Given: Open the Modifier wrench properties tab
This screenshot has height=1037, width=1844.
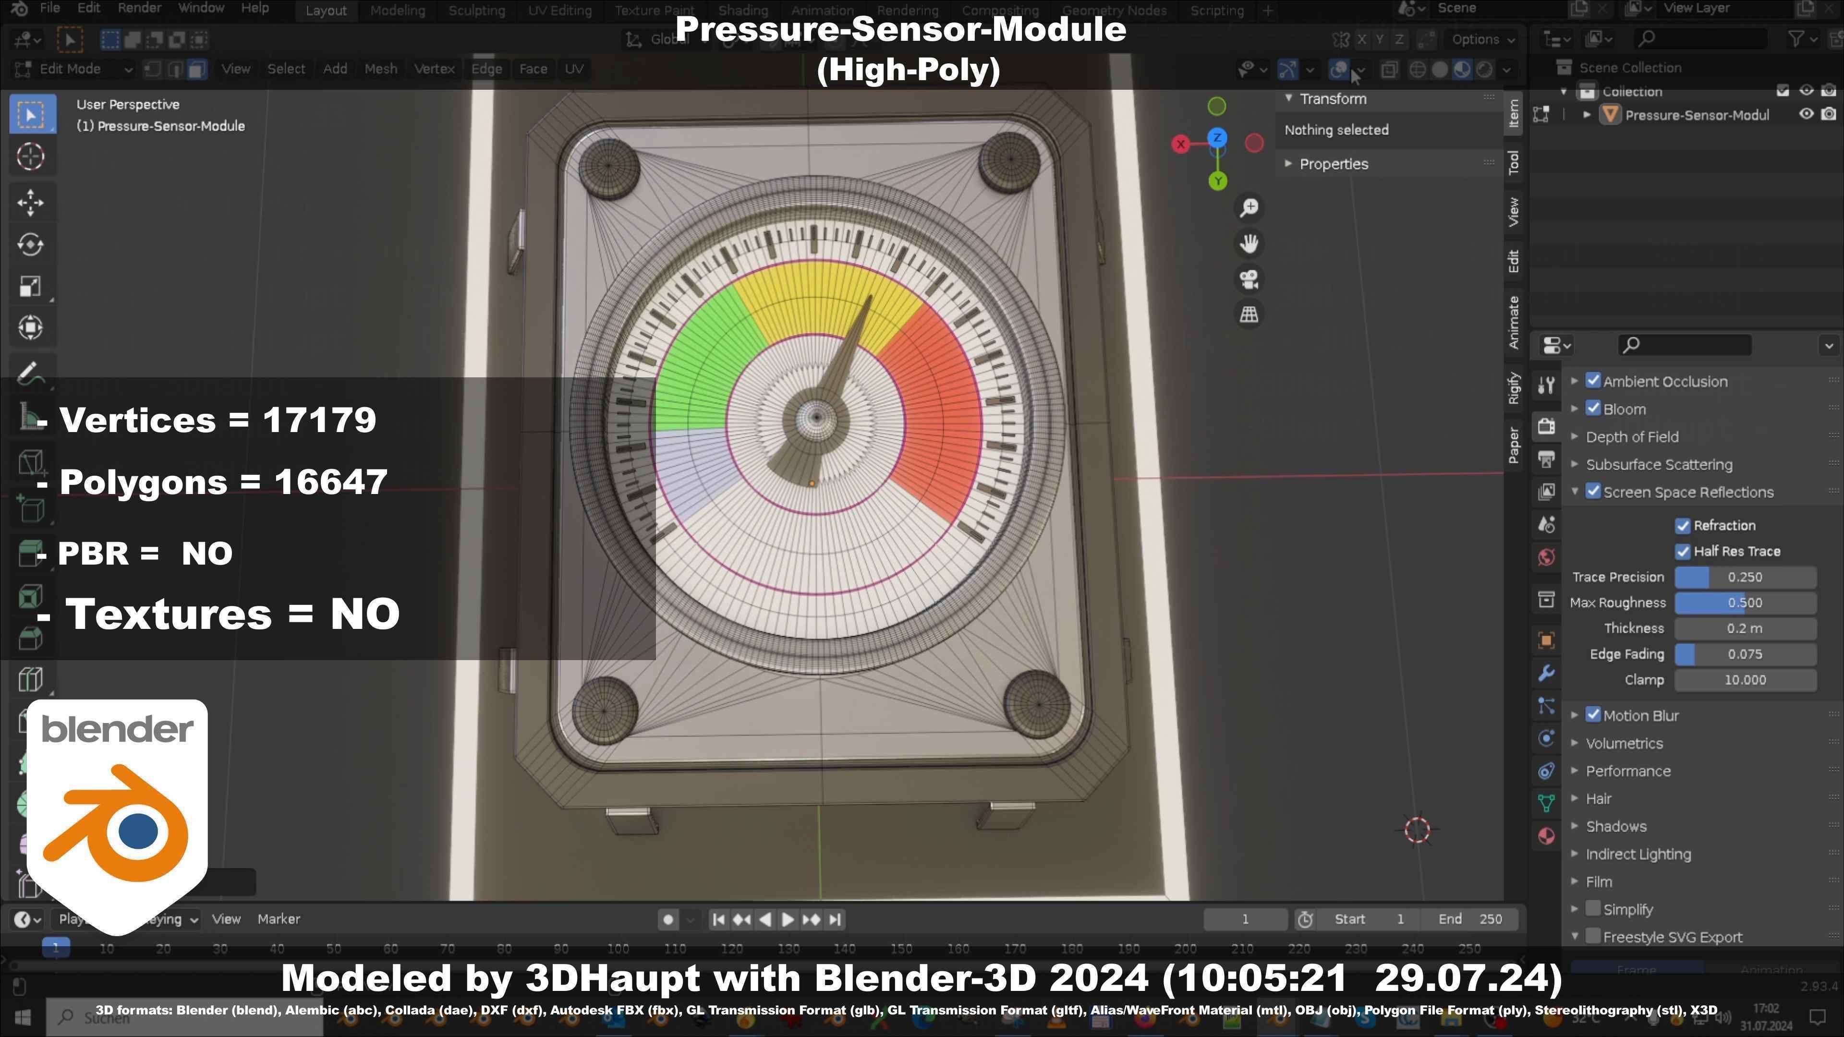Looking at the screenshot, I should point(1546,674).
